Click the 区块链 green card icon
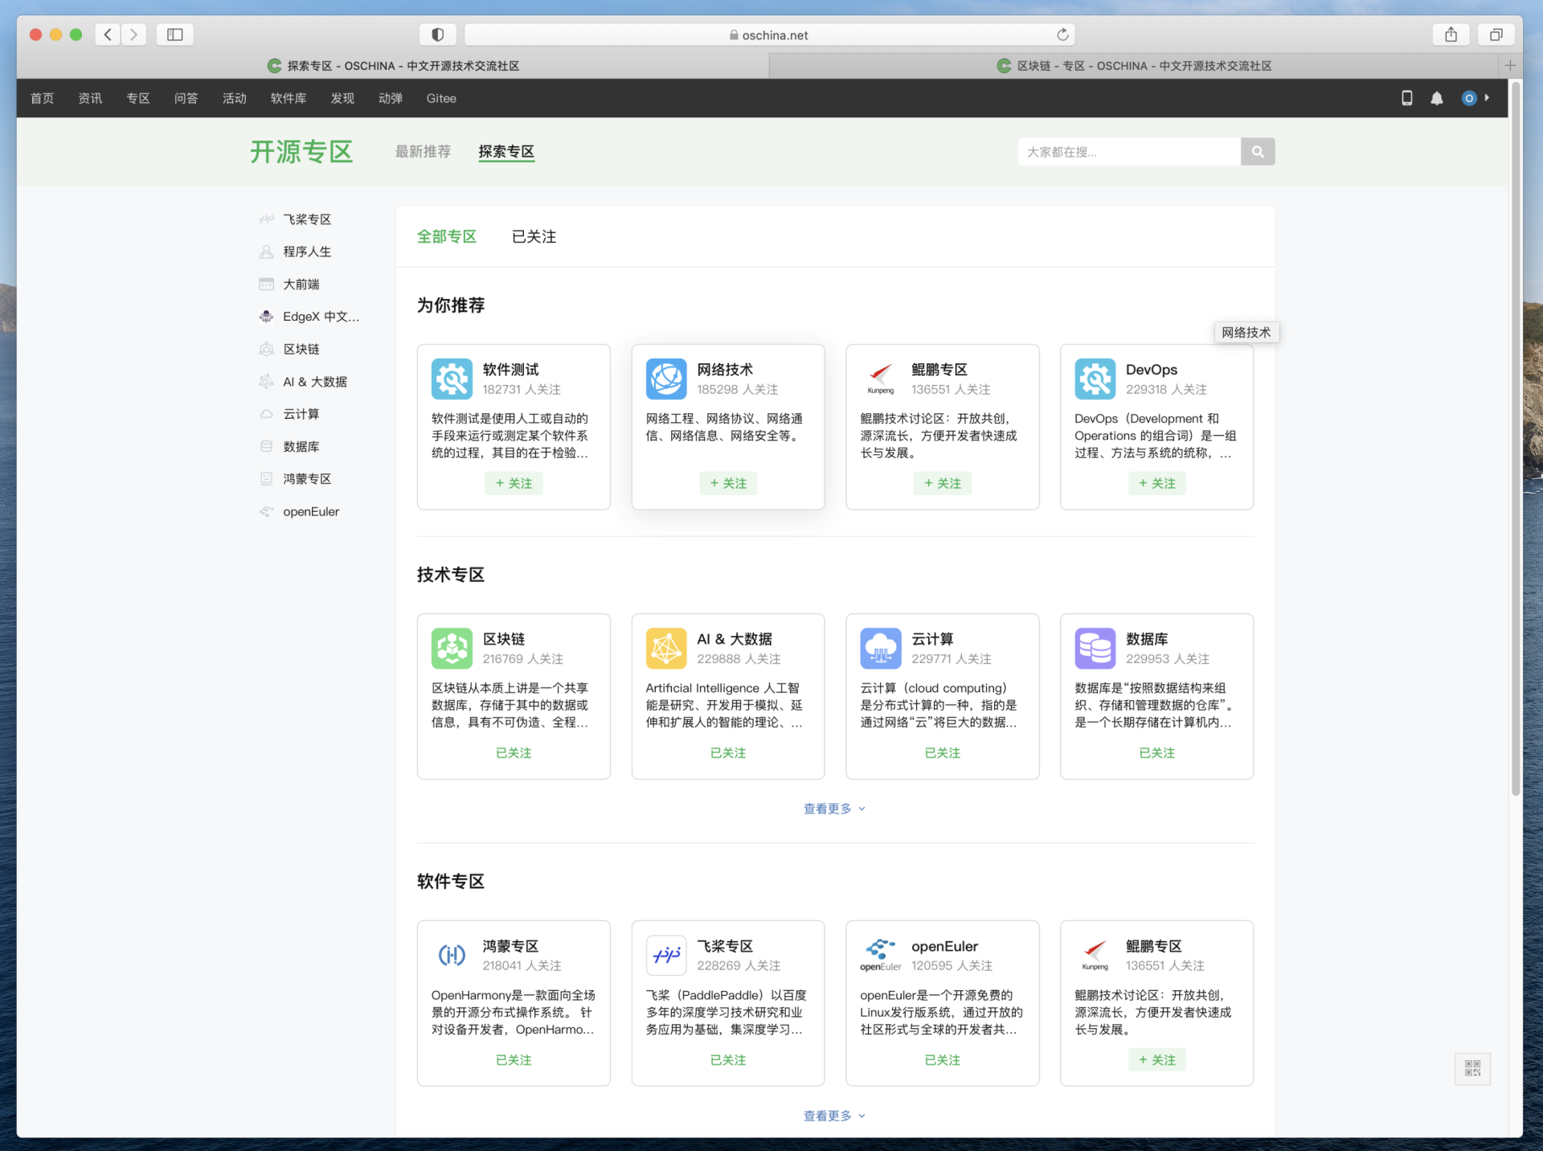This screenshot has height=1151, width=1543. 452,648
